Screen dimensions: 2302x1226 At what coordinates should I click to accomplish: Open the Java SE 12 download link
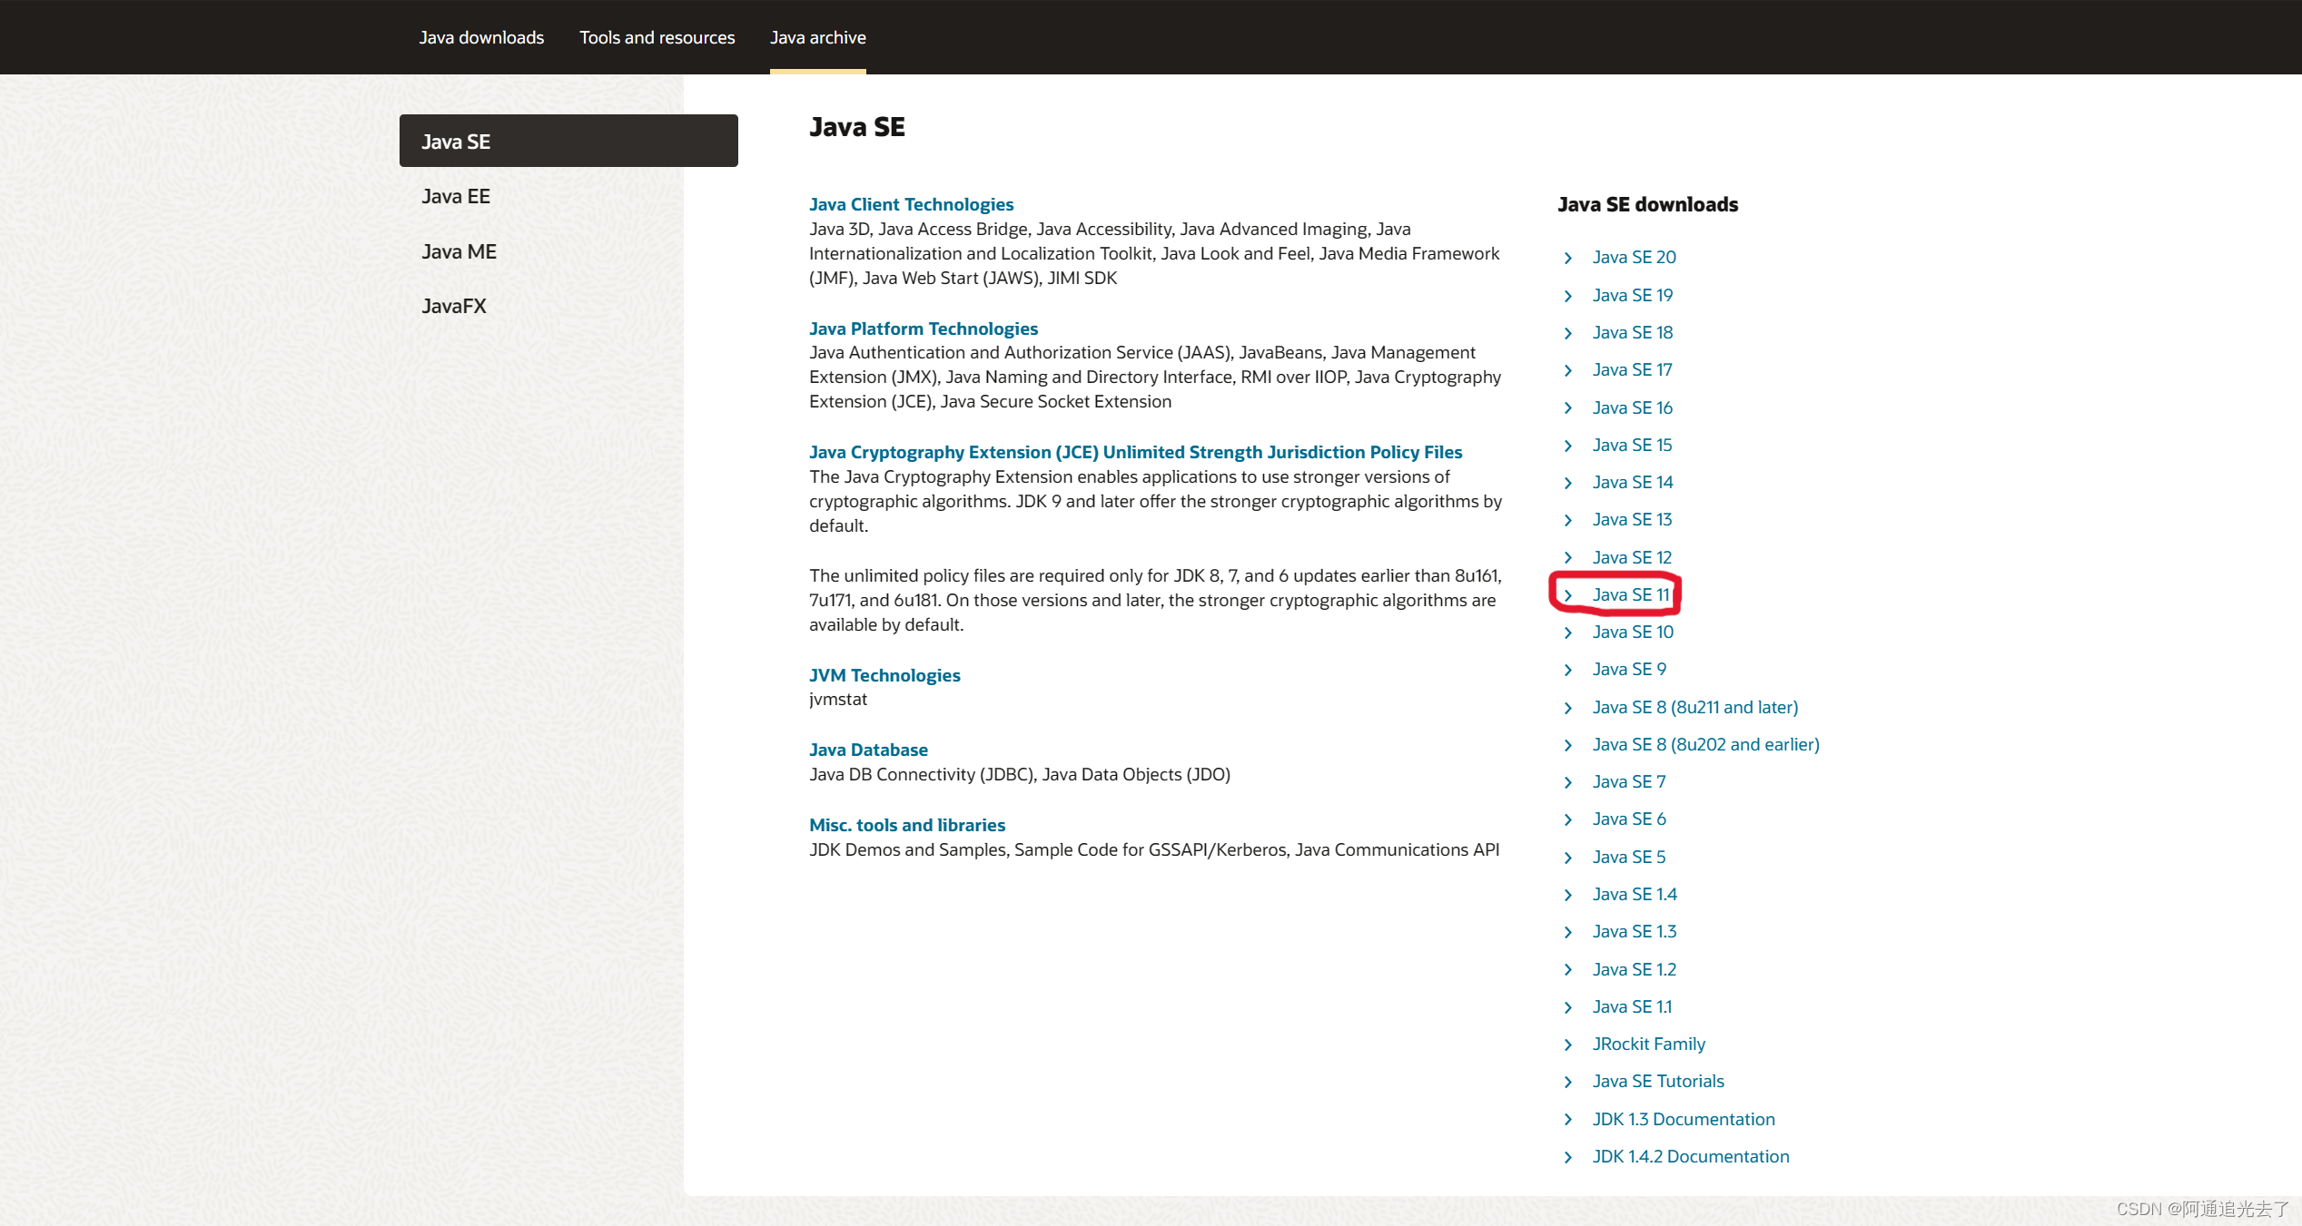click(x=1632, y=557)
